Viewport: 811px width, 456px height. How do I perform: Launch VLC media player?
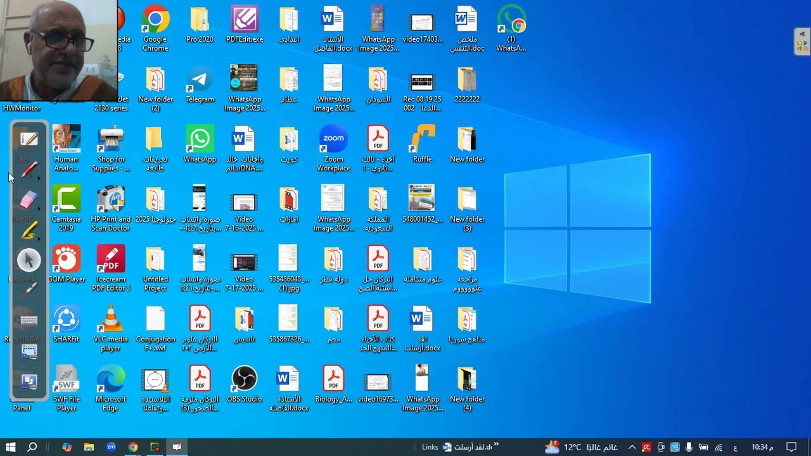[x=111, y=329]
